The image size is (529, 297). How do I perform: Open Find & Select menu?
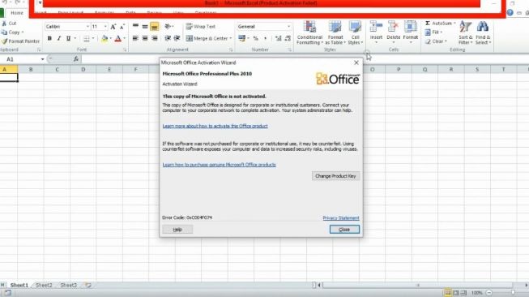tap(483, 32)
